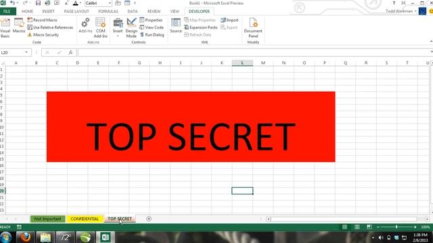Switch to the PAGE LAYOUT tab

pos(76,11)
